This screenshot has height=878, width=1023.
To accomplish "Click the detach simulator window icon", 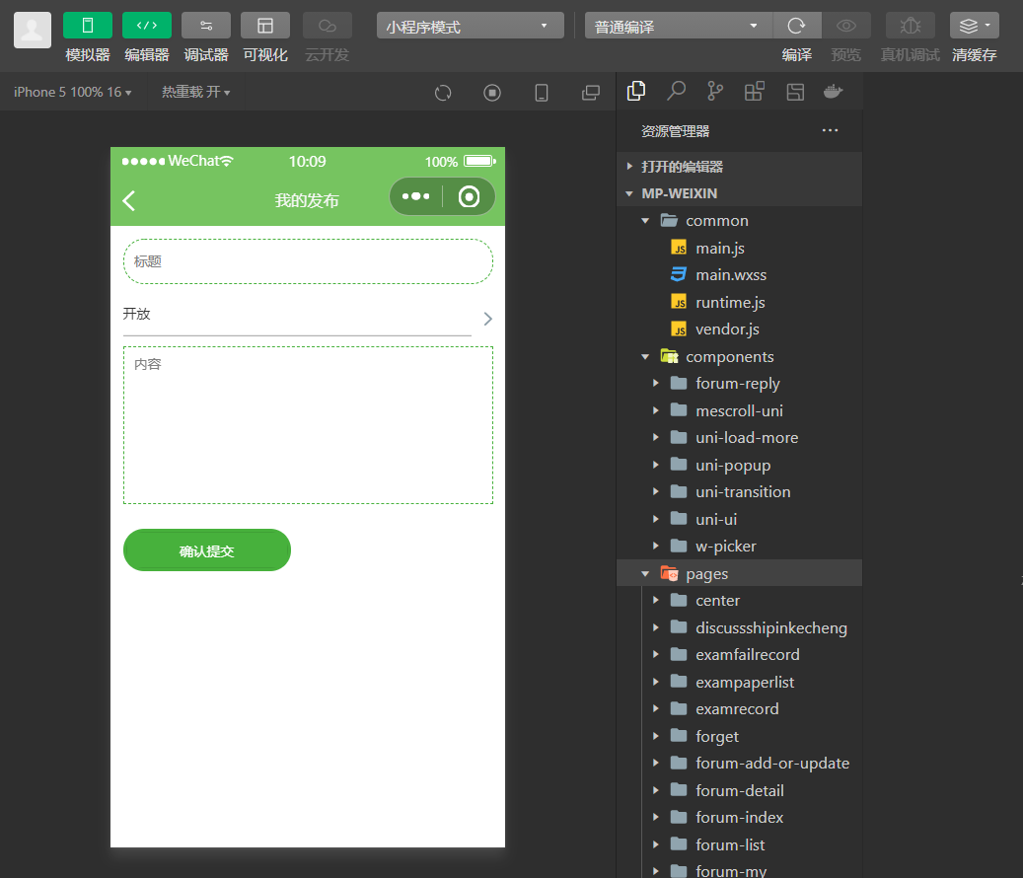I will coord(591,93).
